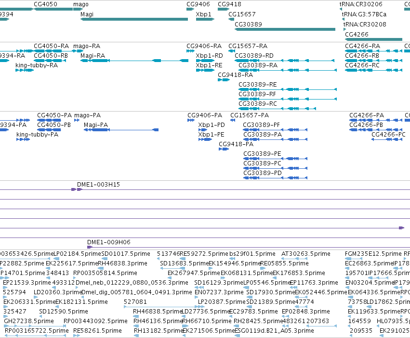Click the Xbp1-RE transcript label
The image size is (410, 338).
click(209, 65)
